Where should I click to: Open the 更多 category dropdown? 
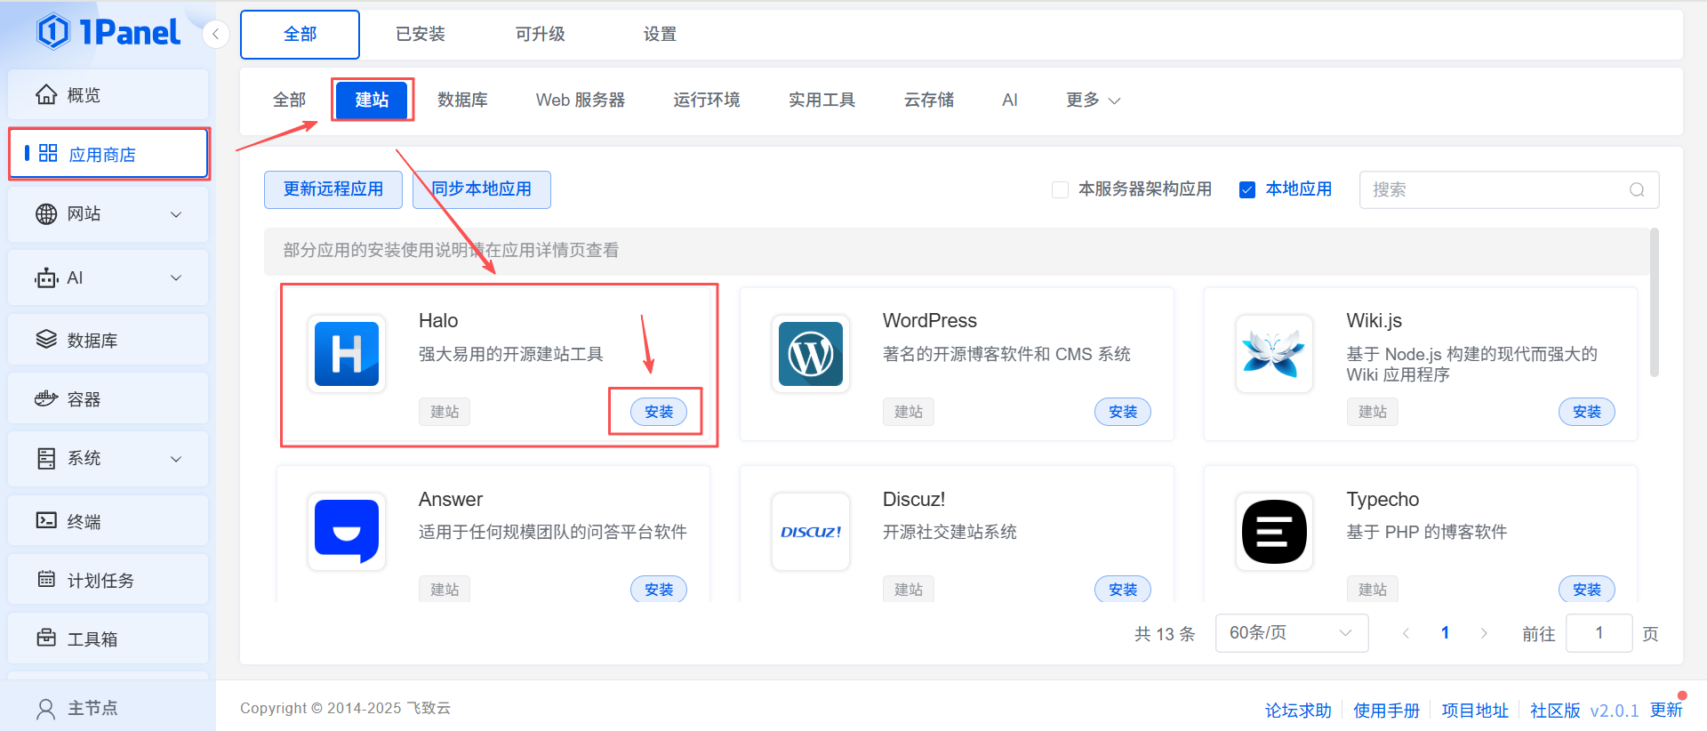(1093, 100)
